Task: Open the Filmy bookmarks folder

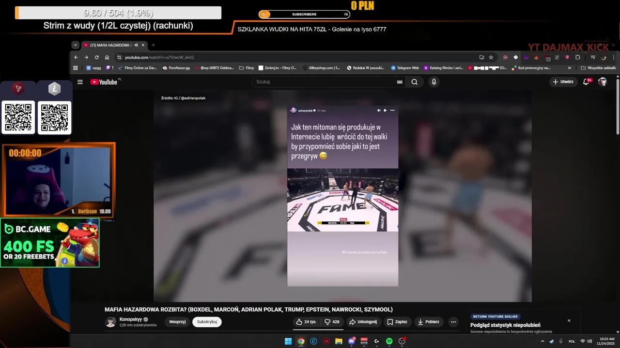Action: click(x=246, y=68)
